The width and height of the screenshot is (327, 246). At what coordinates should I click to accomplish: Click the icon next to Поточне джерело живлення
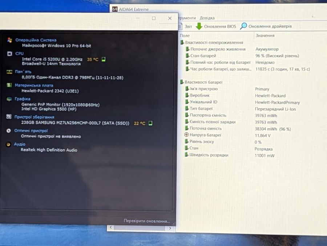click(x=187, y=49)
